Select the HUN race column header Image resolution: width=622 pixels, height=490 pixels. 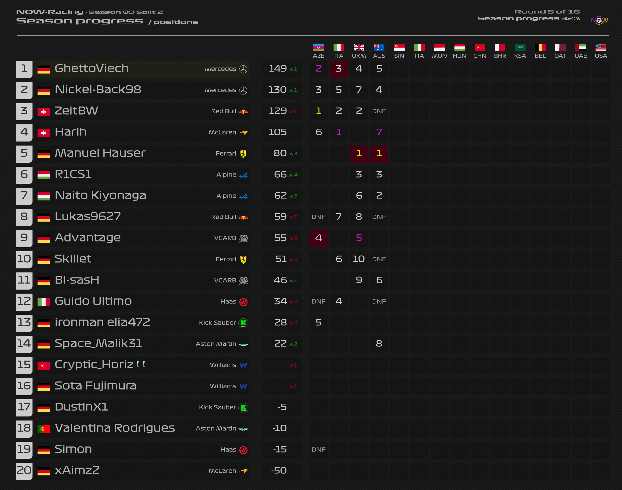click(x=459, y=56)
